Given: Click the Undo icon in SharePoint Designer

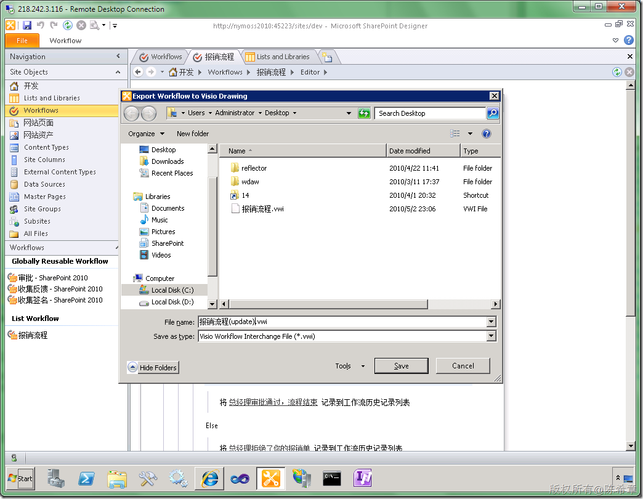Looking at the screenshot, I should tap(40, 25).
